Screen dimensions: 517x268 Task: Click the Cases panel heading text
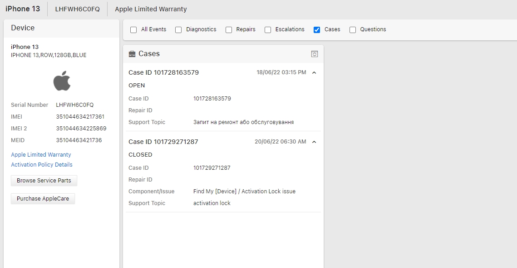coord(149,53)
